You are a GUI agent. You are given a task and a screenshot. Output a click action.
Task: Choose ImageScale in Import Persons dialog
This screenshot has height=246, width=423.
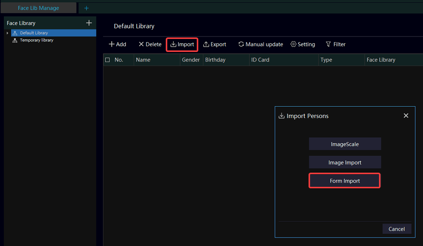coord(345,144)
